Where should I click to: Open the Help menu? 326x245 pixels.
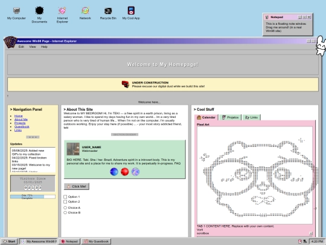[44, 47]
